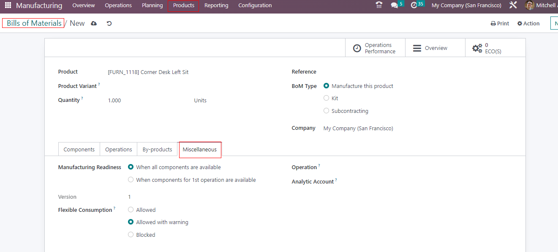Click the cloud save icon
This screenshot has width=558, height=252.
tap(94, 23)
